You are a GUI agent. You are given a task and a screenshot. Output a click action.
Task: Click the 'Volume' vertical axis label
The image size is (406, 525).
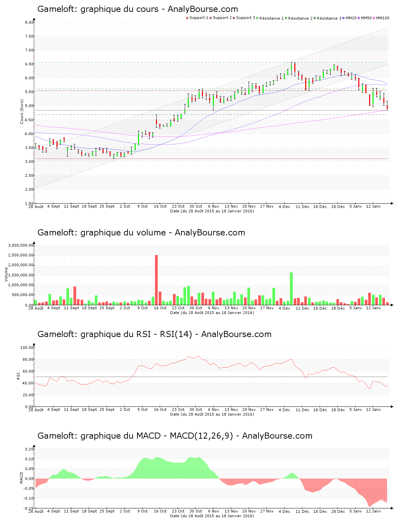click(x=6, y=274)
